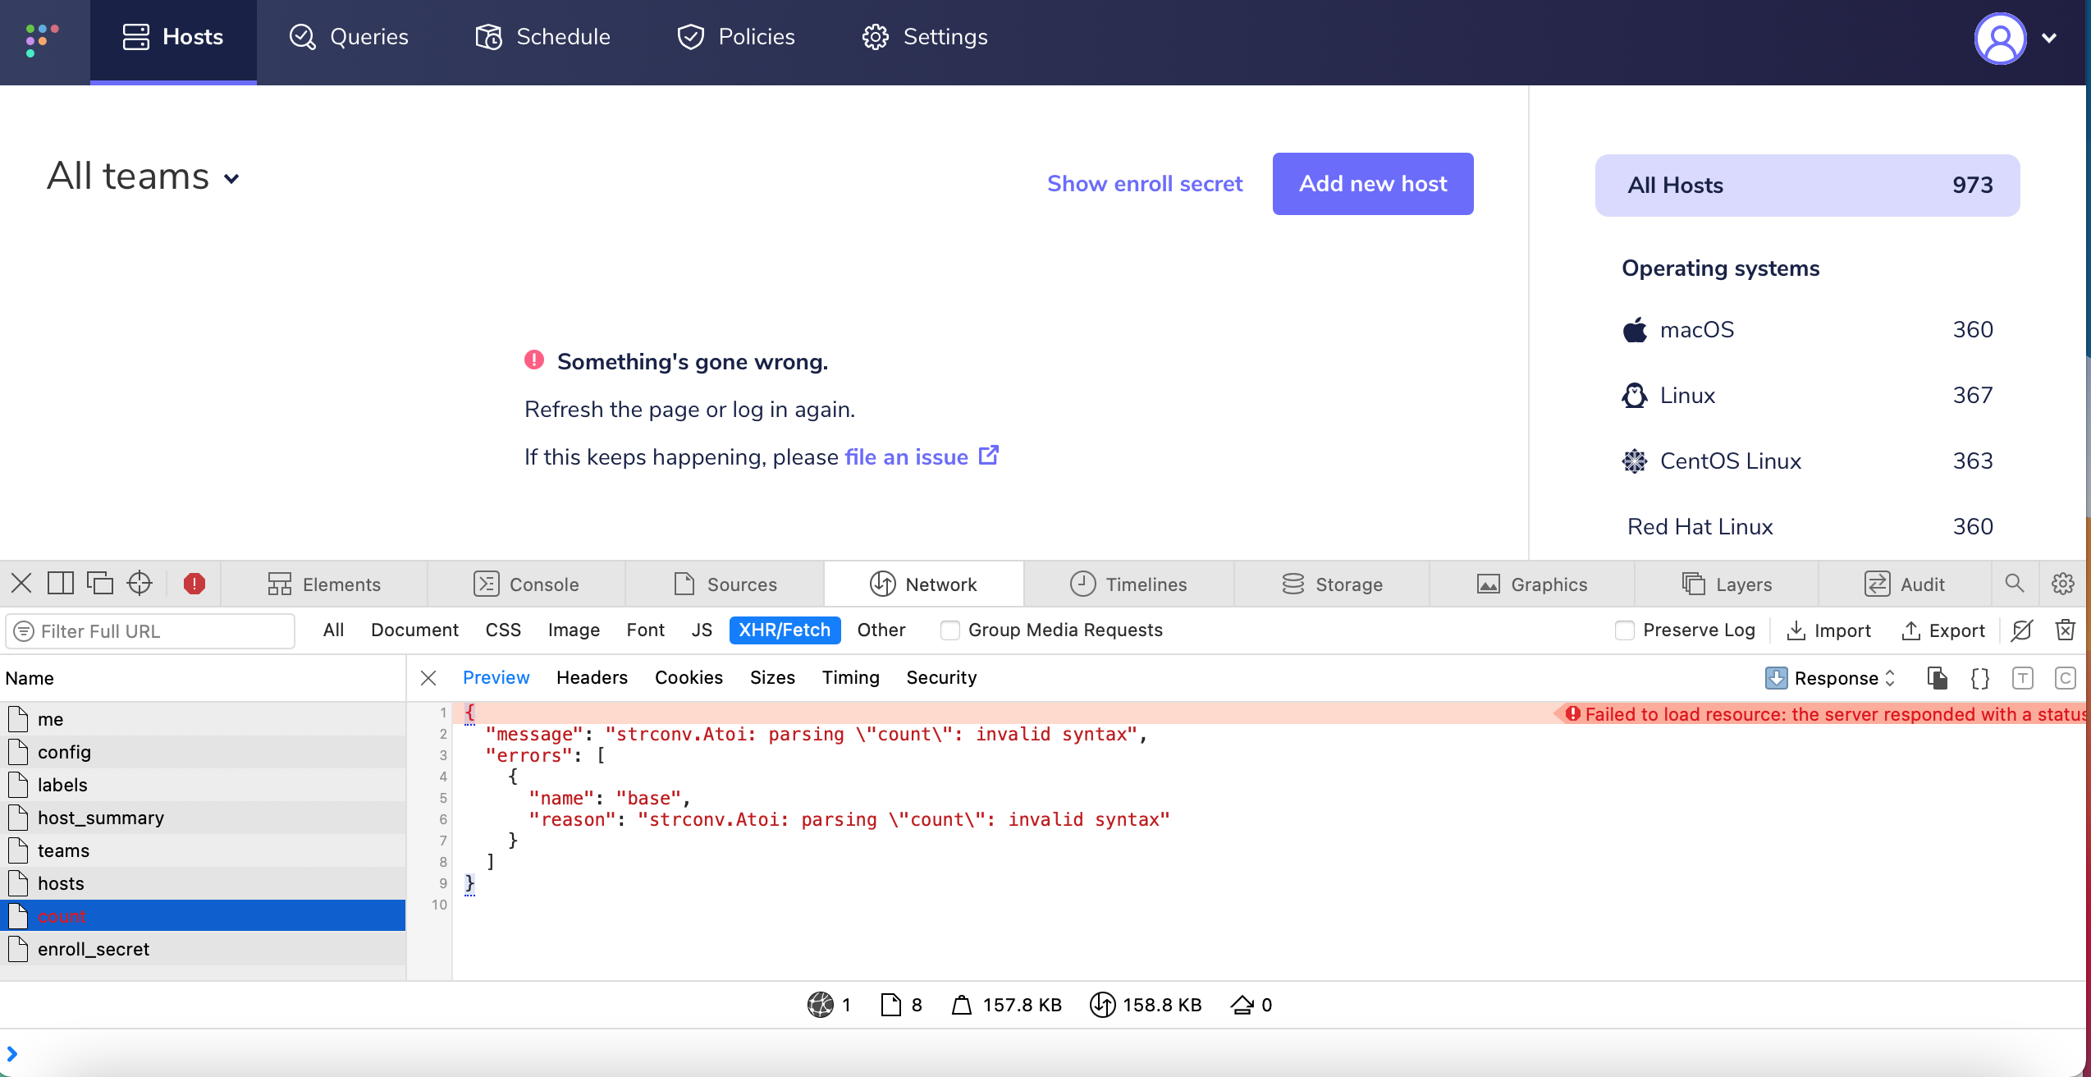Image resolution: width=2091 pixels, height=1077 pixels.
Task: Click the Export icon in the Network panel
Action: 1942,630
